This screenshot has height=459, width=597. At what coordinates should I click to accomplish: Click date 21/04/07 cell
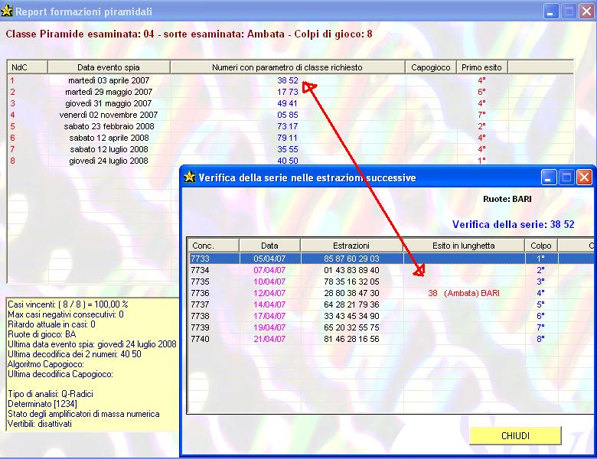(269, 339)
